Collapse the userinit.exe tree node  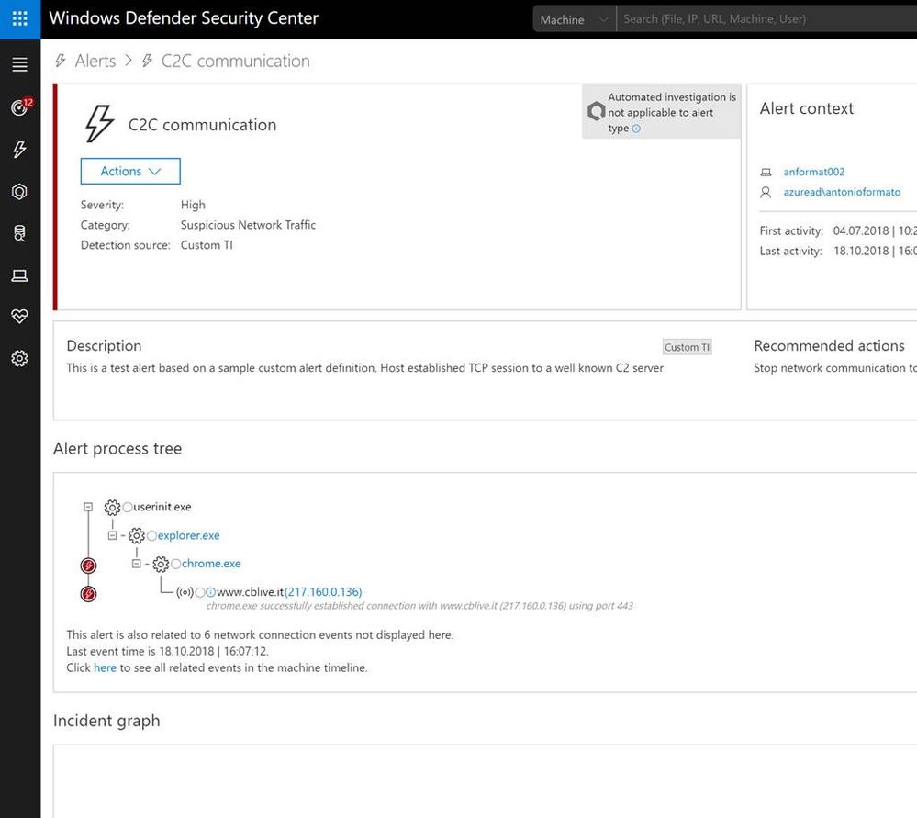(x=88, y=507)
